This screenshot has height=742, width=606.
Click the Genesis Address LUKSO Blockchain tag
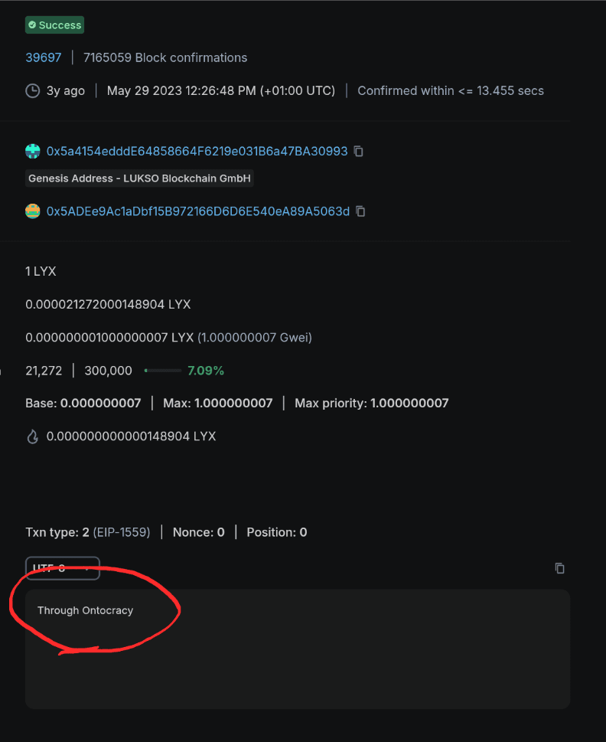point(139,178)
